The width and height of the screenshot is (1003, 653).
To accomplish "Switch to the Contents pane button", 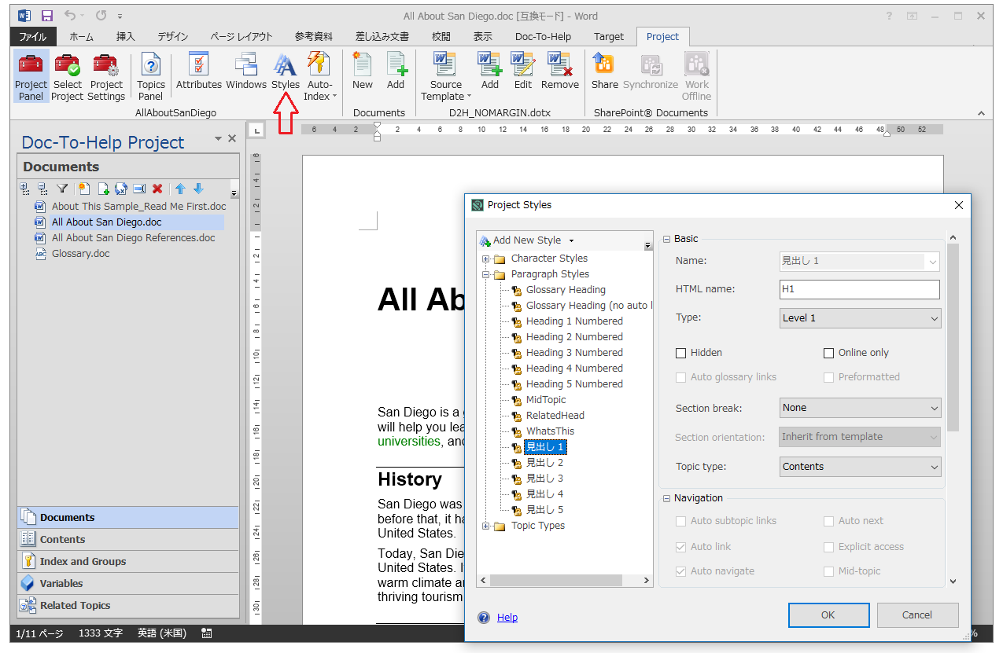I will [128, 540].
